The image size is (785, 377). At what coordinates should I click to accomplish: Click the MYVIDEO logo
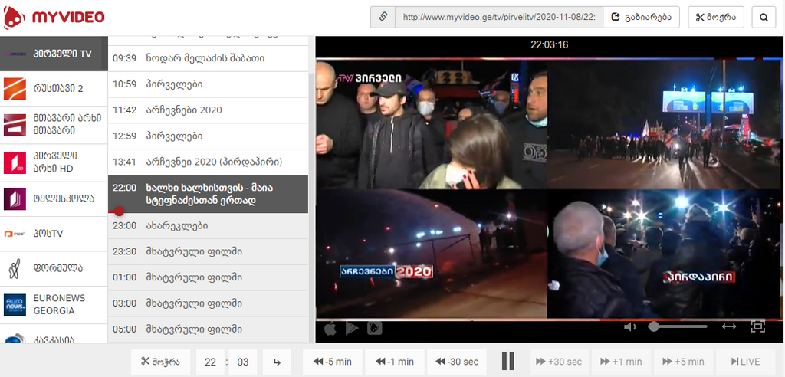click(x=54, y=18)
